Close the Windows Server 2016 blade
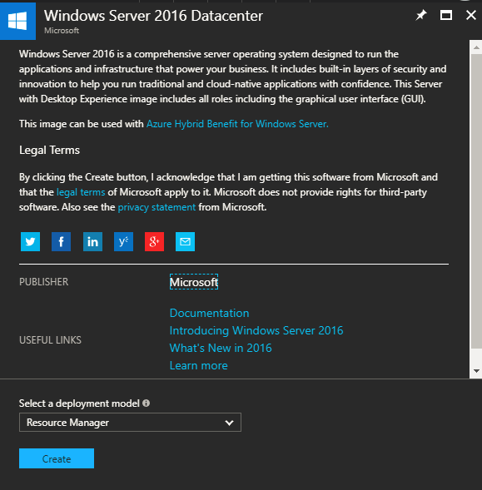Screen dimensions: 482x490 (471, 15)
